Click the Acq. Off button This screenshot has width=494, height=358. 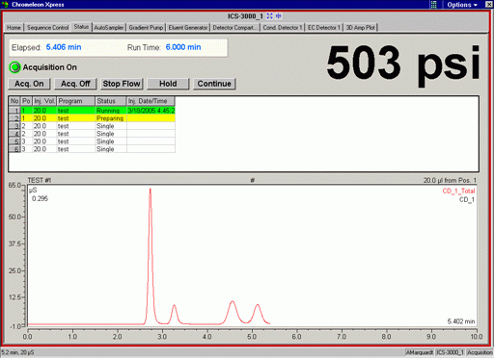75,84
